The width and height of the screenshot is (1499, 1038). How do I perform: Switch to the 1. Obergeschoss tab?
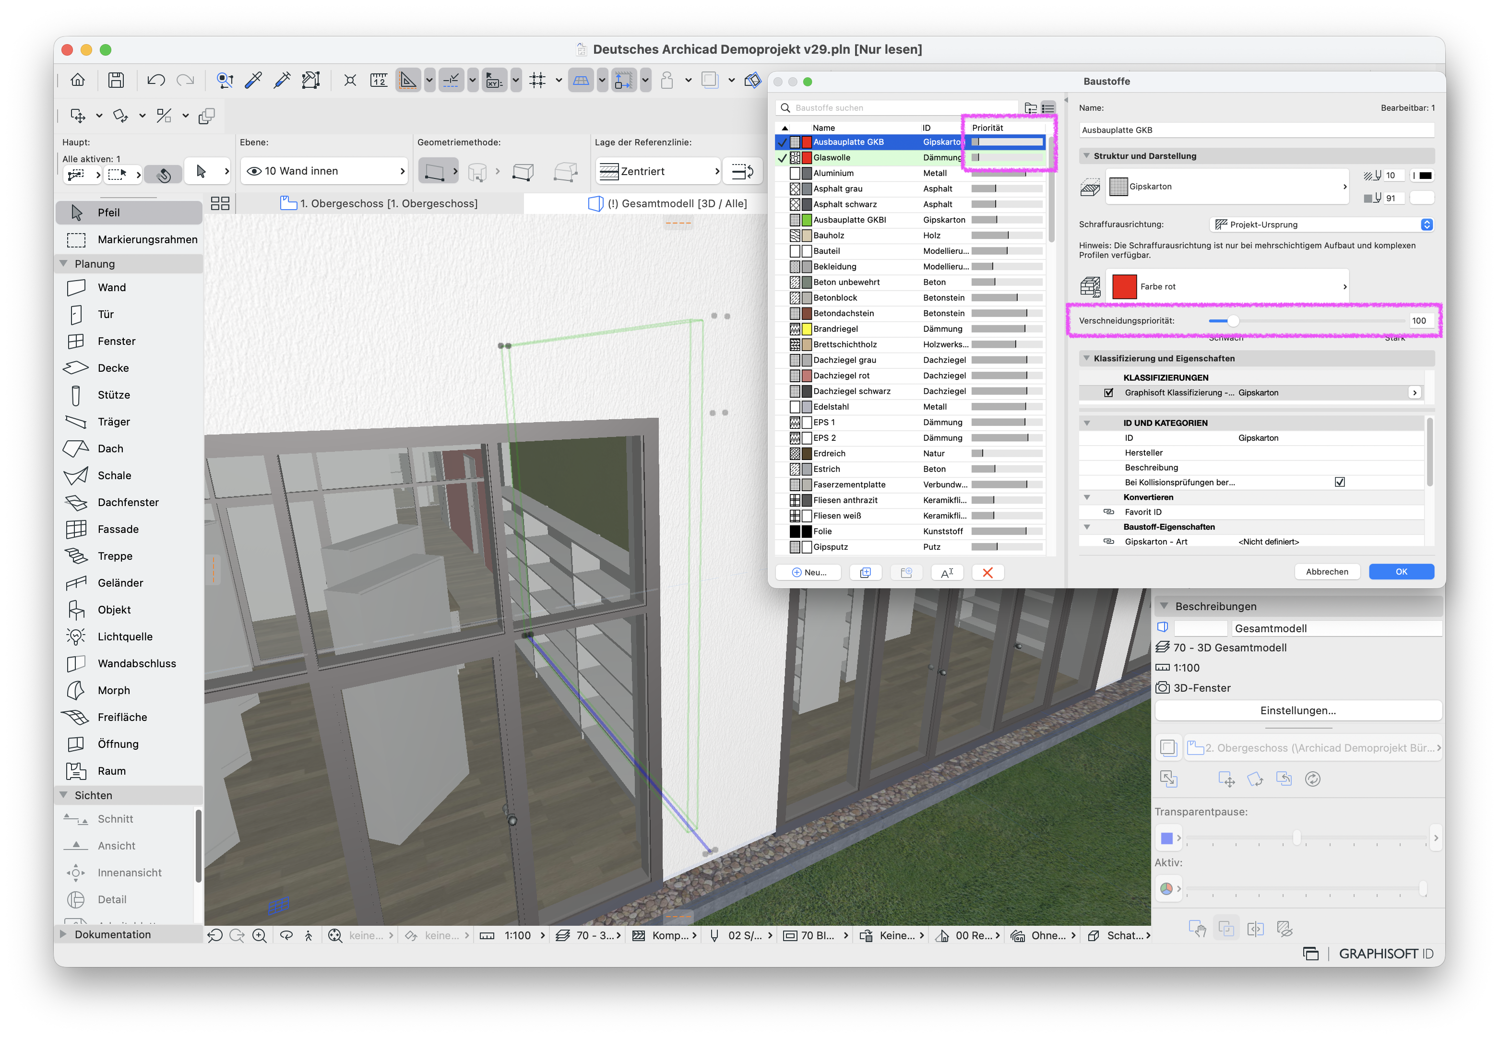[x=379, y=203]
